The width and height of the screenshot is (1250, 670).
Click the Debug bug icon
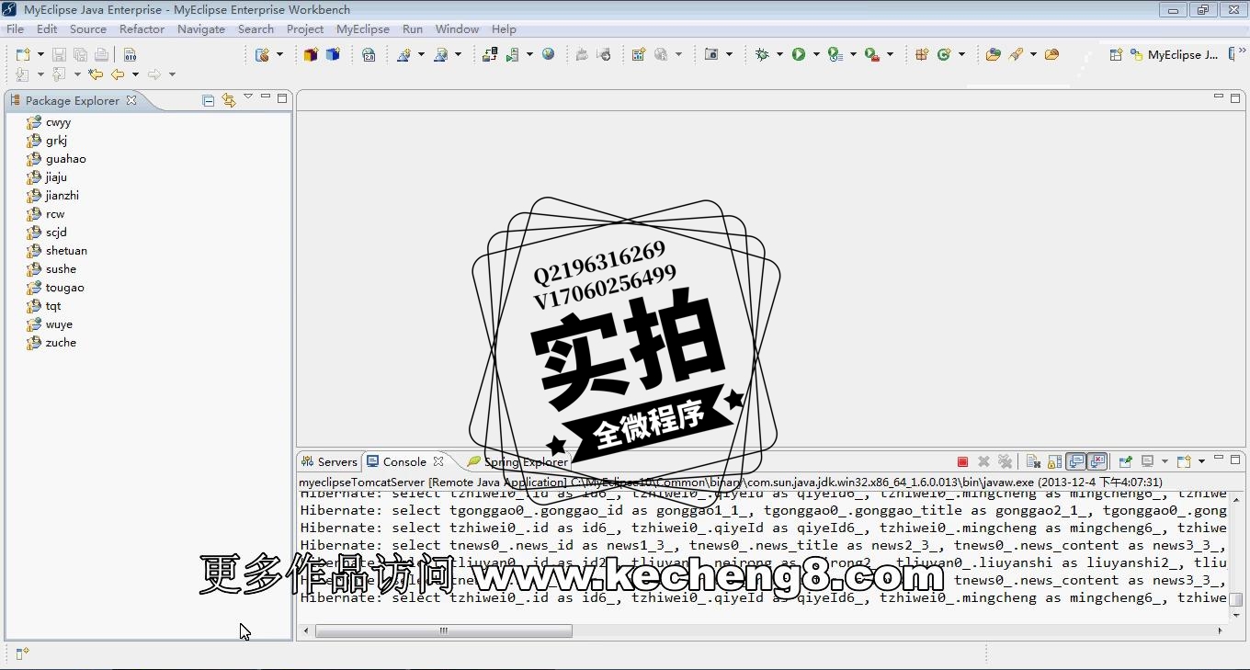pyautogui.click(x=762, y=55)
